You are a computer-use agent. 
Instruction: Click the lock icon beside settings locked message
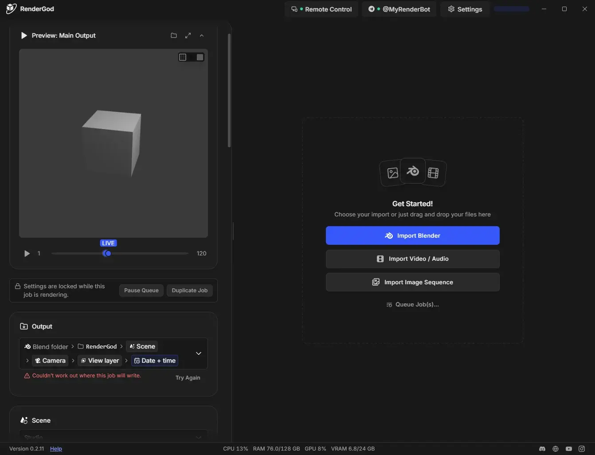pyautogui.click(x=18, y=286)
